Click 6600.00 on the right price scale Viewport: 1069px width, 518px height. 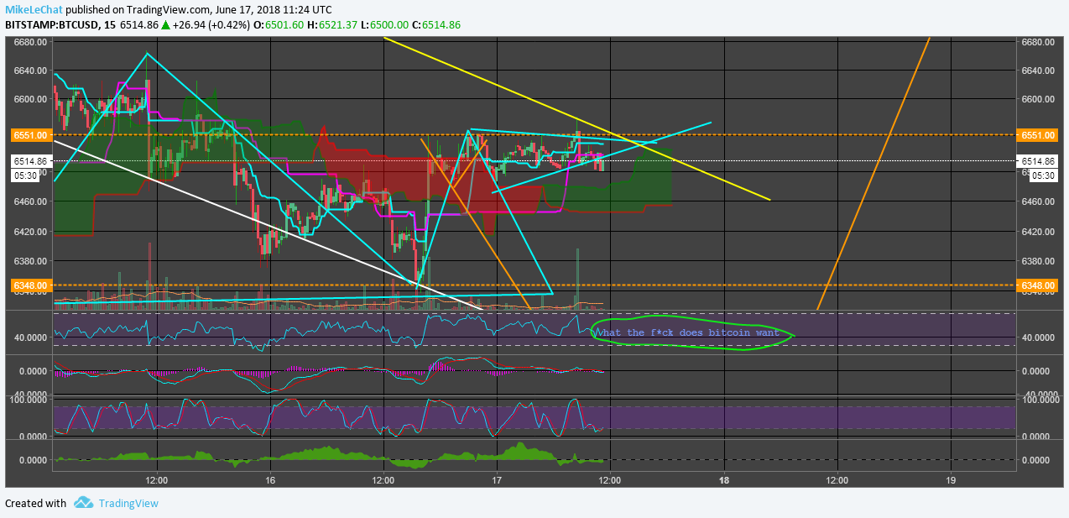[1040, 99]
